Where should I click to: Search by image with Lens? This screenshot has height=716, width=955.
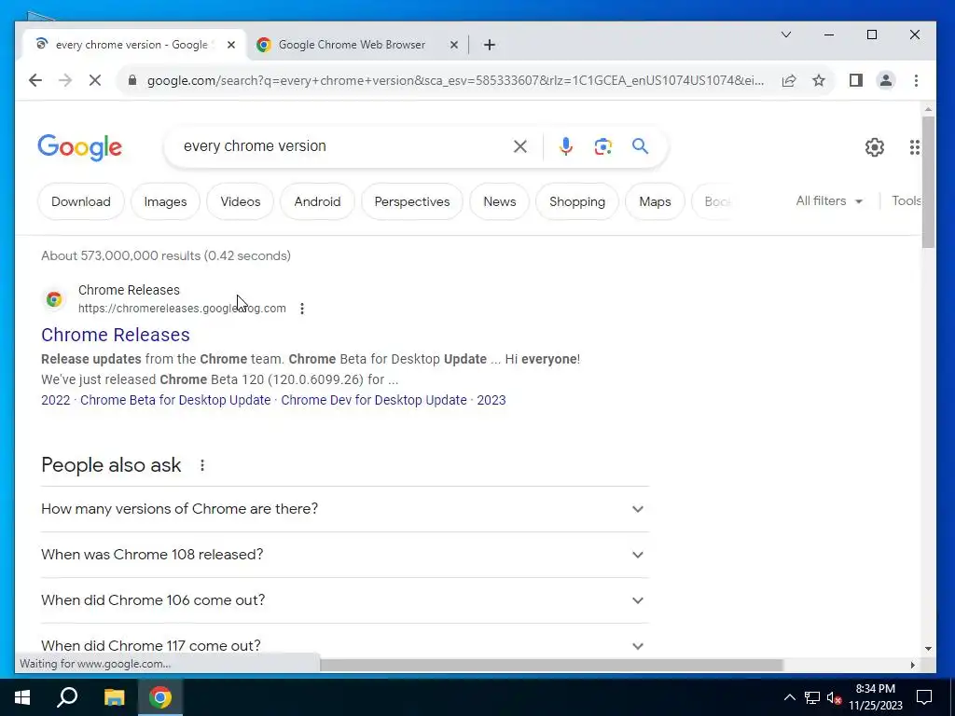pos(603,146)
